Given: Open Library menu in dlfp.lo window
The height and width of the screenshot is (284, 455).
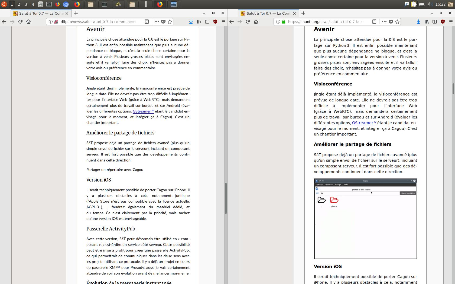Looking at the screenshot, I should point(199,22).
